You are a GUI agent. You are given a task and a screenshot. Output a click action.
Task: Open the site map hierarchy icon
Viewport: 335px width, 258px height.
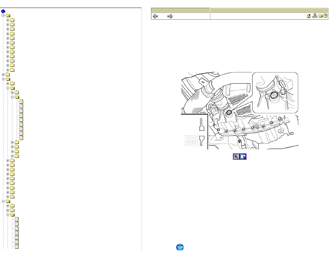pos(315,16)
